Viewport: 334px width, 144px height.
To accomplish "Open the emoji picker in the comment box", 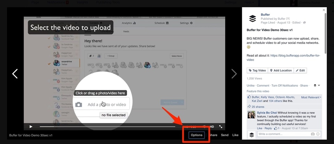I will [x=318, y=134].
